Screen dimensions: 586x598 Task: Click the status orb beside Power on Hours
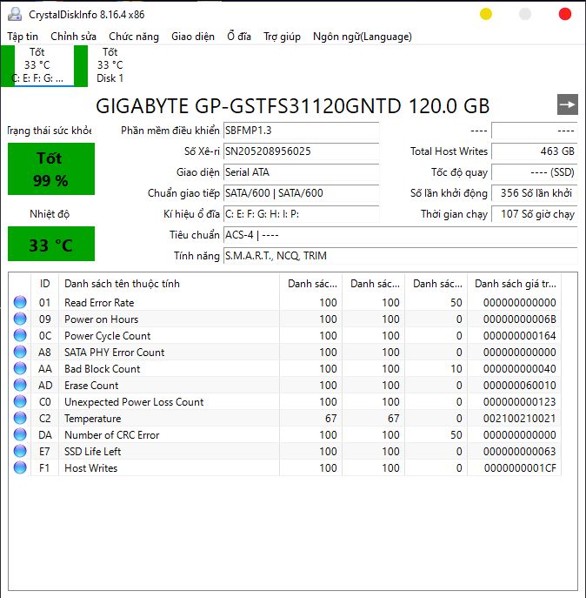coord(20,319)
